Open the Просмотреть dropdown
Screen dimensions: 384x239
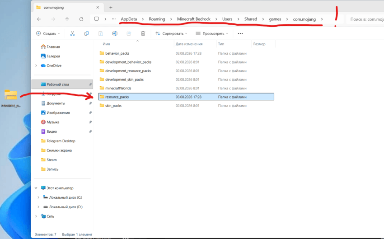pyautogui.click(x=212, y=33)
